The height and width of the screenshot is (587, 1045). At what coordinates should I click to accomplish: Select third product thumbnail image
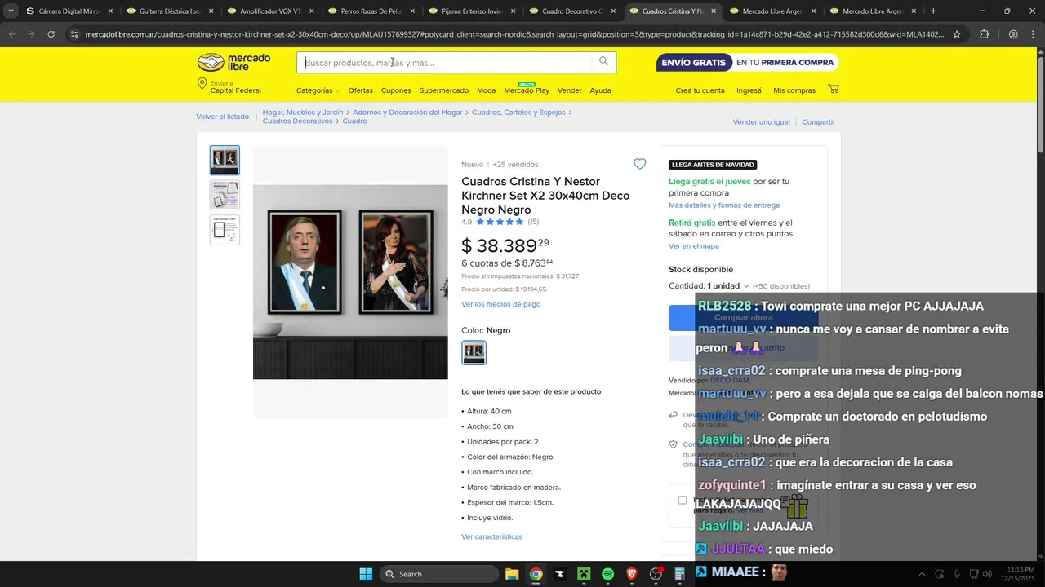click(x=225, y=230)
